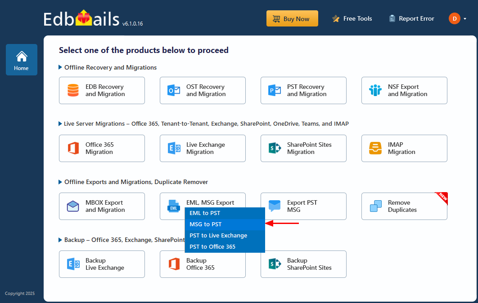This screenshot has height=303, width=478.
Task: Select MSG to PST menu option
Action: (x=225, y=224)
